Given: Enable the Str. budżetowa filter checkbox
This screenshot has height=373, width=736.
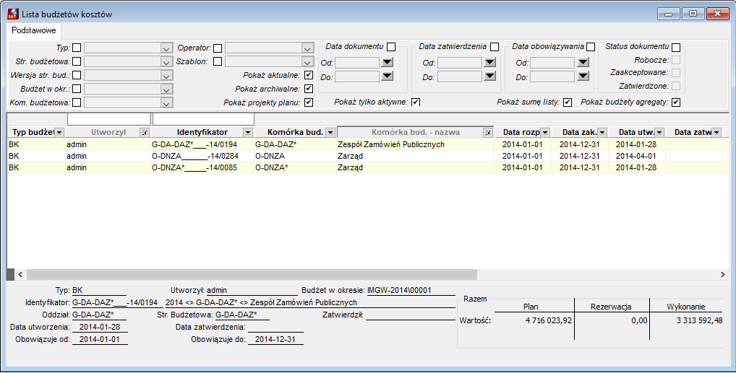Looking at the screenshot, I should point(77,61).
